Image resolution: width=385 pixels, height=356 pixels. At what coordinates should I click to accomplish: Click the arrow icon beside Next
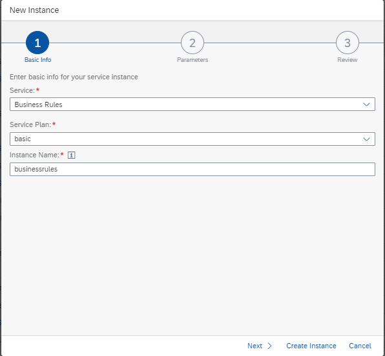tap(269, 346)
